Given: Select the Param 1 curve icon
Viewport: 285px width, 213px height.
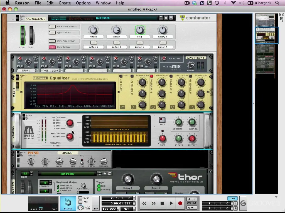Looking at the screenshot, I should (153, 107).
